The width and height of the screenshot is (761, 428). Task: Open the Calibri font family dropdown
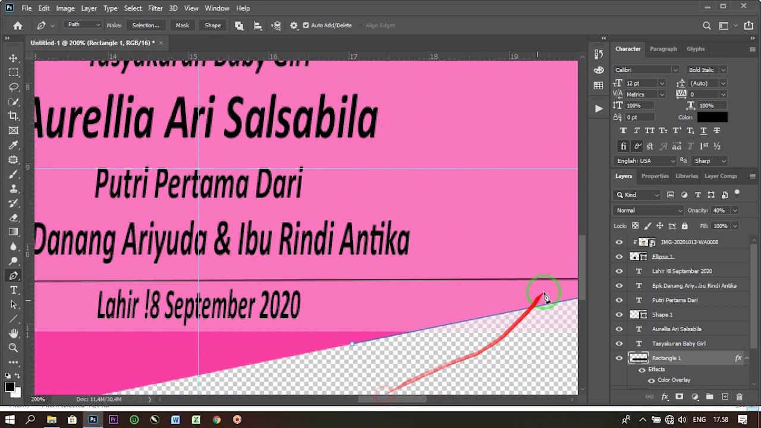click(x=646, y=70)
